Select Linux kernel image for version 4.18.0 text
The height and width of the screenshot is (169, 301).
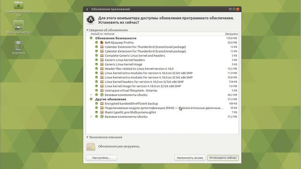coord(143,86)
